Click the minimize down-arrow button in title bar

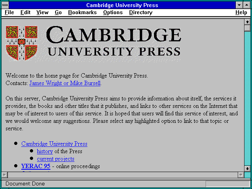click(x=239, y=5)
